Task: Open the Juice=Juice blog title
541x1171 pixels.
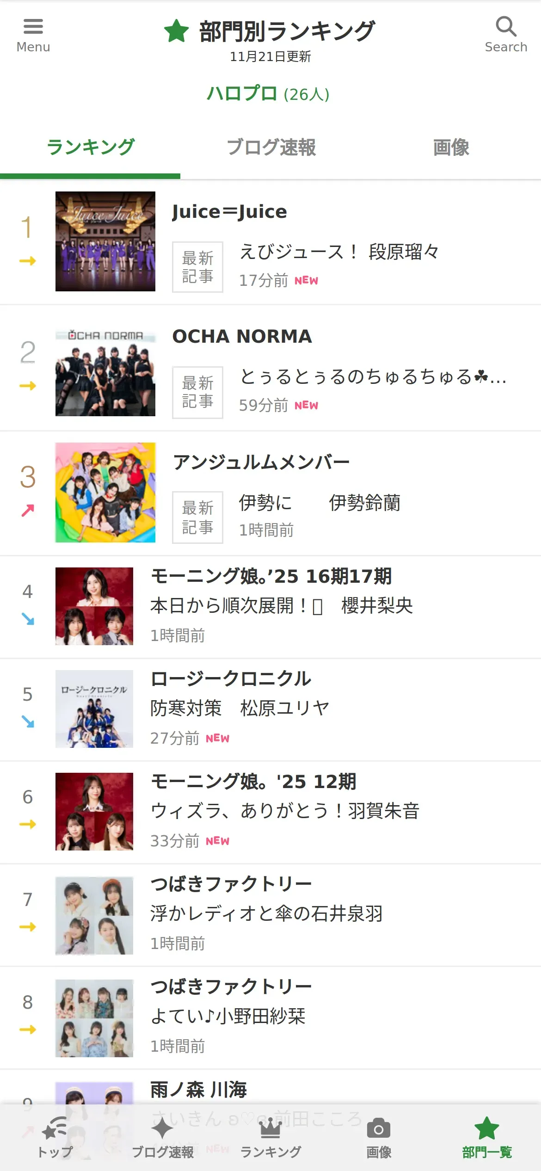Action: (x=229, y=212)
